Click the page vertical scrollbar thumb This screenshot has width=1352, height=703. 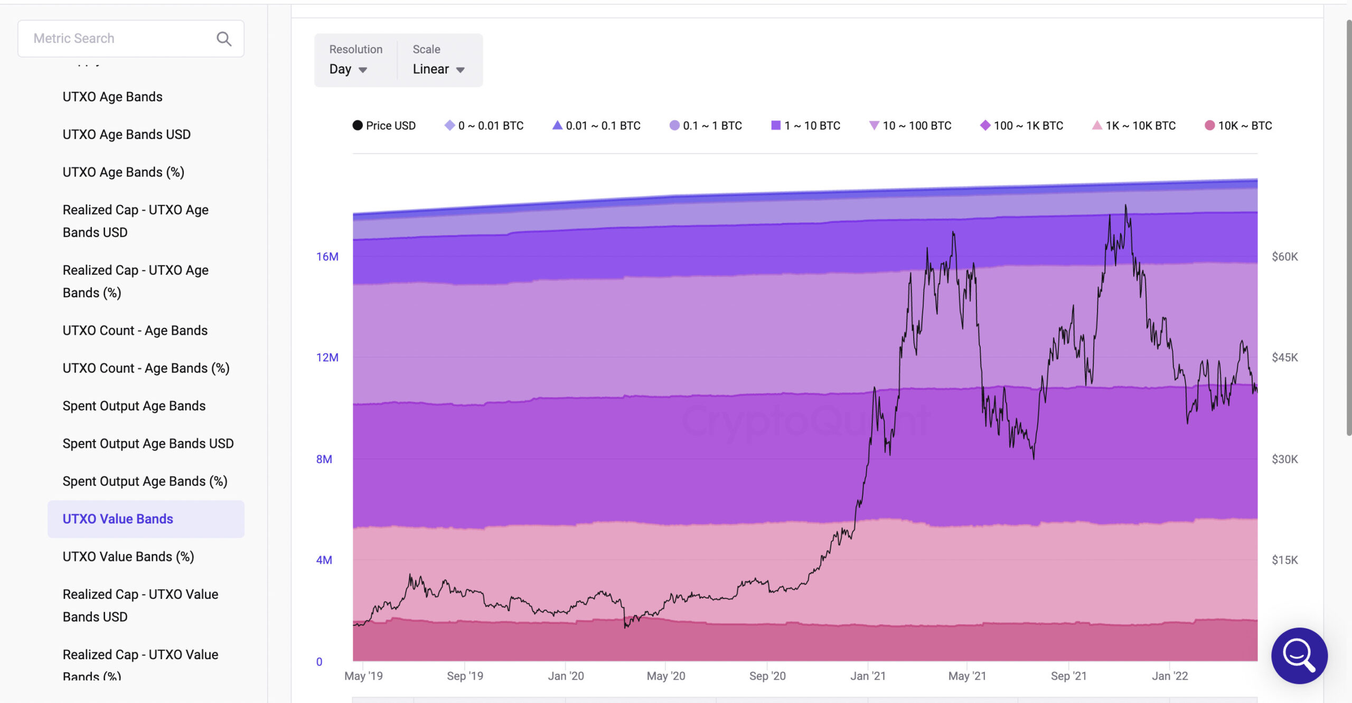[x=1348, y=227]
